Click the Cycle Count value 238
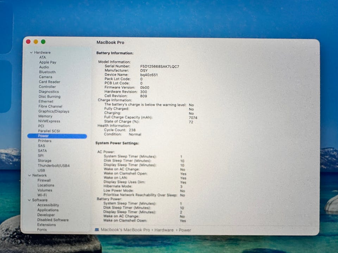The width and height of the screenshot is (338, 253). click(132, 130)
